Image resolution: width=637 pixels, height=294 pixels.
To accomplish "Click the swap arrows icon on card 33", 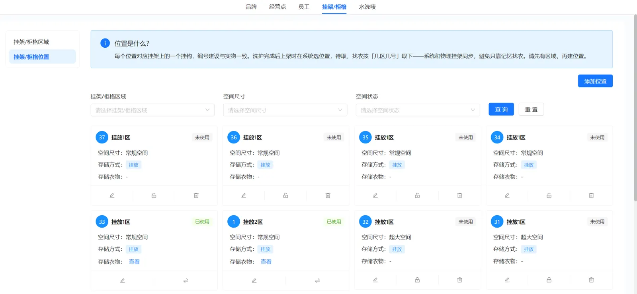I will [x=186, y=280].
